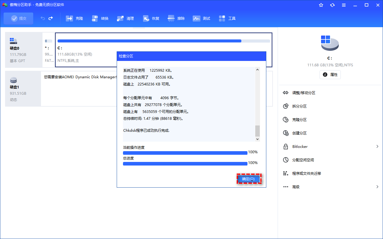Confirm with the 确定(O) dialog button
Screen dimensions: 383x239
tap(249, 179)
